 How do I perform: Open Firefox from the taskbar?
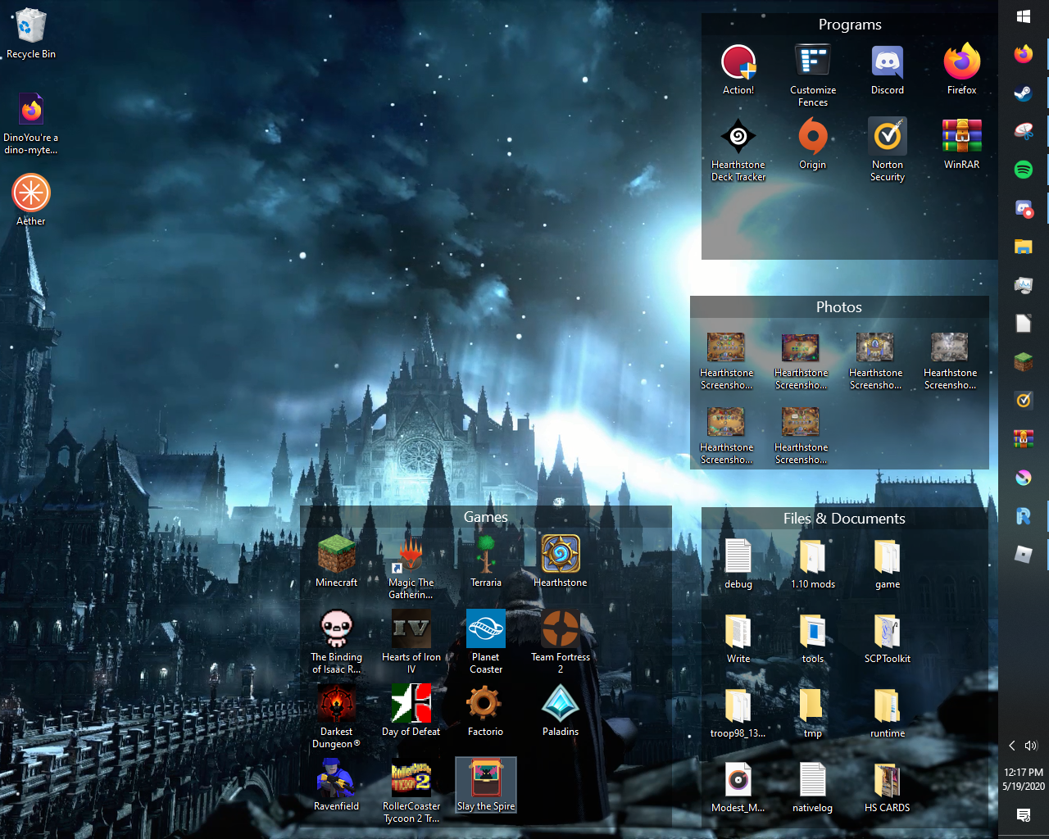click(1024, 55)
